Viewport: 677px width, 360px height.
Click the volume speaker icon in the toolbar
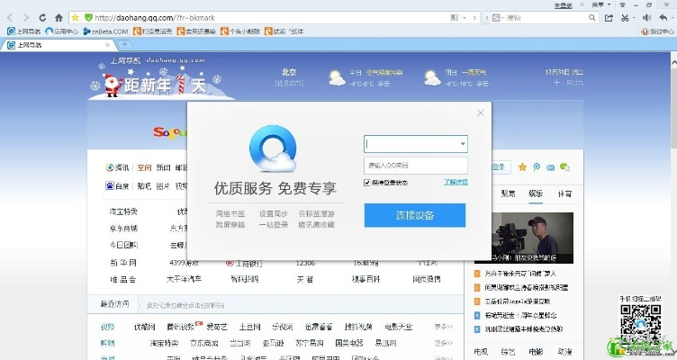[x=645, y=17]
